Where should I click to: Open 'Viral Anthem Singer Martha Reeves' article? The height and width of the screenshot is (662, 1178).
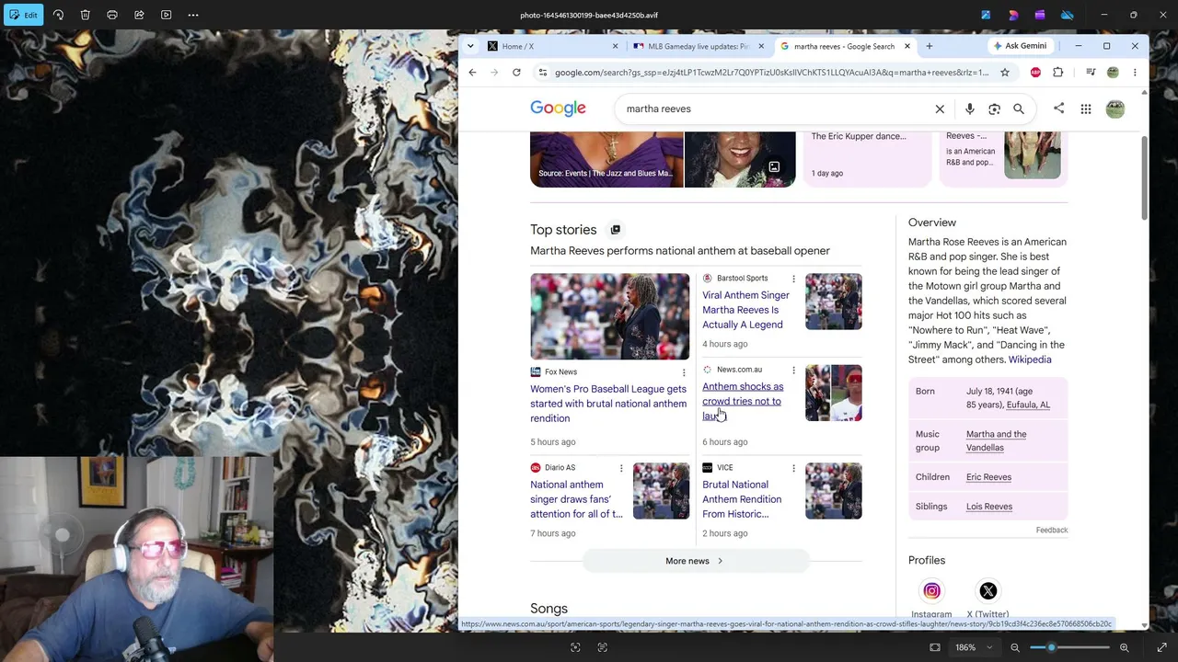tap(745, 310)
